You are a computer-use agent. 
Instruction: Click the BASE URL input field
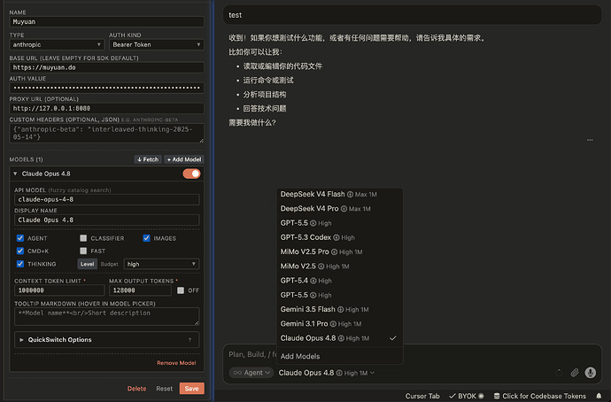coord(107,67)
